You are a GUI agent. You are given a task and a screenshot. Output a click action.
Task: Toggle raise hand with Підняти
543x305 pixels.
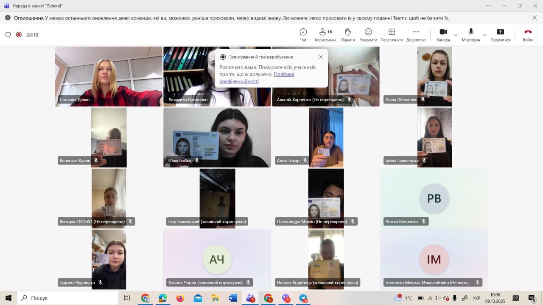tap(348, 35)
